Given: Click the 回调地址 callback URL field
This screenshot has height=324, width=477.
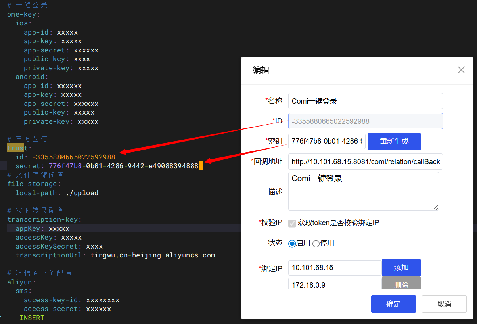Looking at the screenshot, I should point(365,161).
